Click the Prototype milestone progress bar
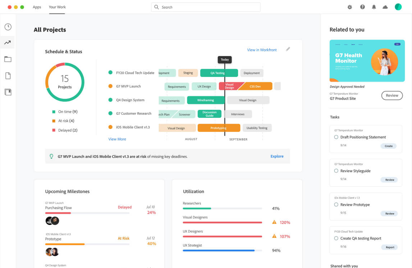 87,244
